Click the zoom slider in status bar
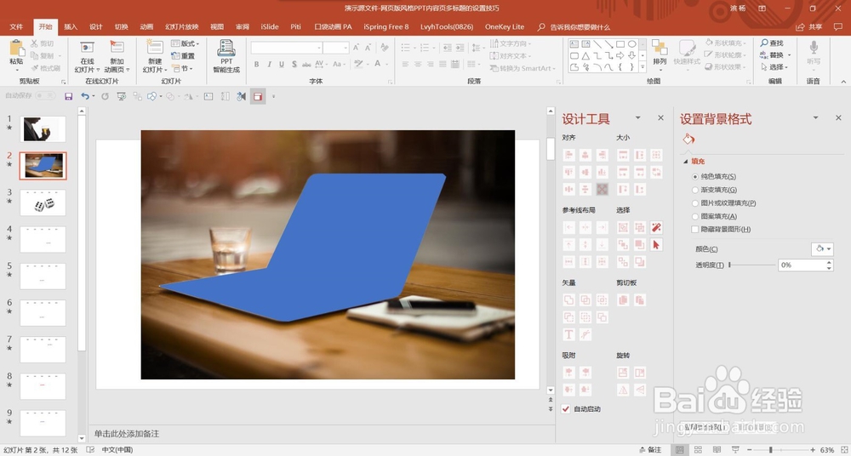This screenshot has height=456, width=851. [771, 449]
